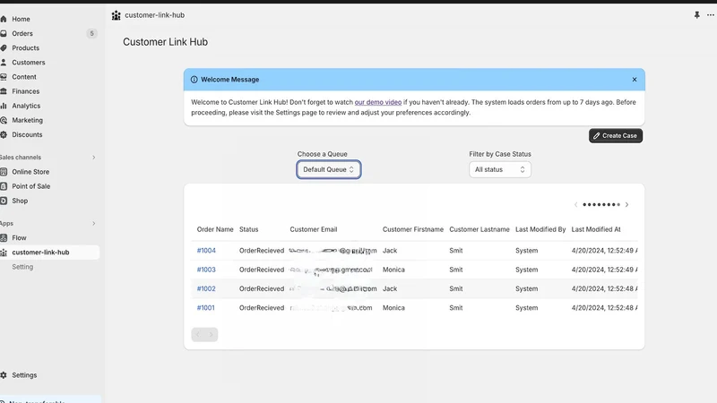Click the Orders count badge 5

(92, 33)
